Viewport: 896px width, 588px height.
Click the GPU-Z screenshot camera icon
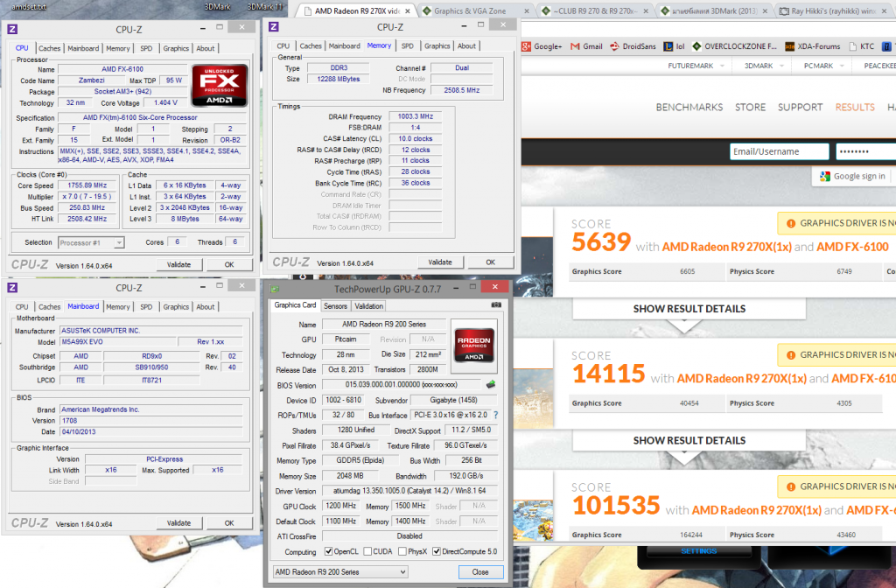pyautogui.click(x=496, y=305)
